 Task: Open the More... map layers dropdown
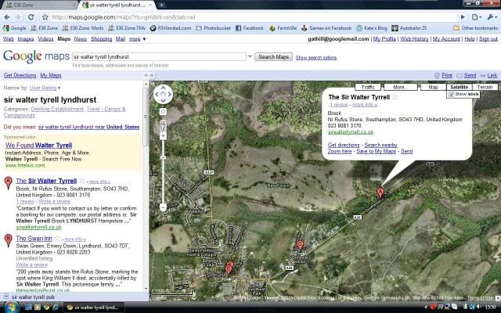pyautogui.click(x=400, y=87)
